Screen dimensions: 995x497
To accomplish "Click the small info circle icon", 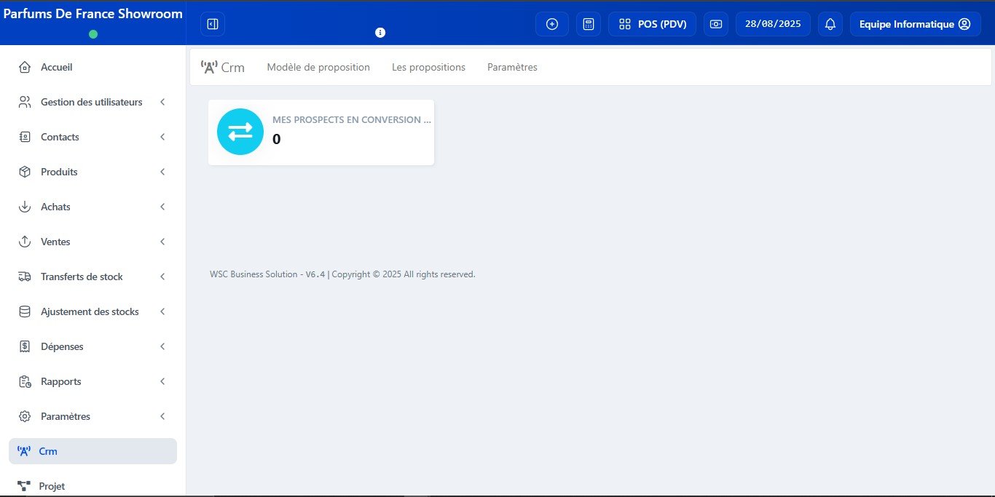I will [379, 33].
